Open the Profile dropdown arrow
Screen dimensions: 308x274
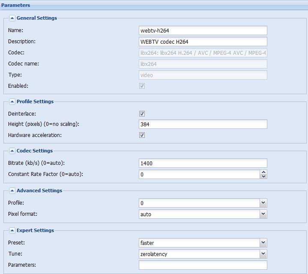click(263, 203)
